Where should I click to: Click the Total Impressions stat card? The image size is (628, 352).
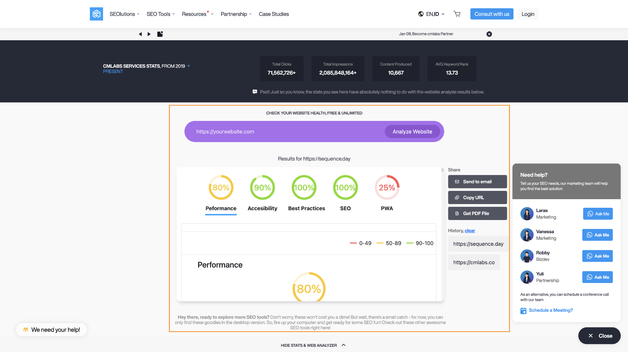click(x=338, y=69)
